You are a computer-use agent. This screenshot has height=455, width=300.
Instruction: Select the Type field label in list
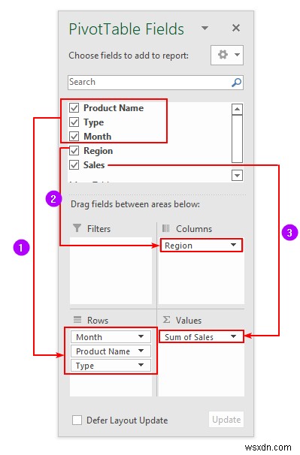click(x=93, y=122)
